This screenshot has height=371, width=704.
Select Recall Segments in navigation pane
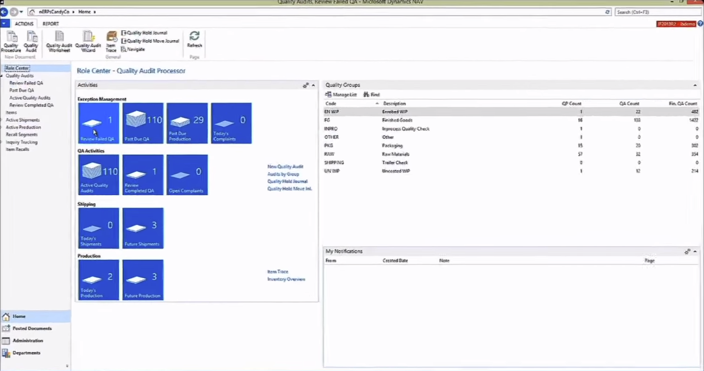click(21, 134)
